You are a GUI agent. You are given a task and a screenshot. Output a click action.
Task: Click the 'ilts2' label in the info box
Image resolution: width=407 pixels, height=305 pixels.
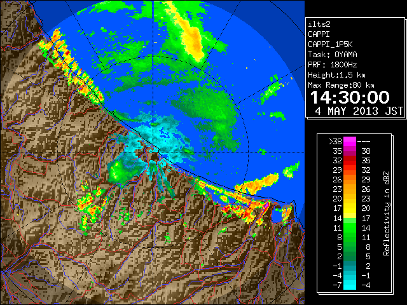[x=319, y=24]
